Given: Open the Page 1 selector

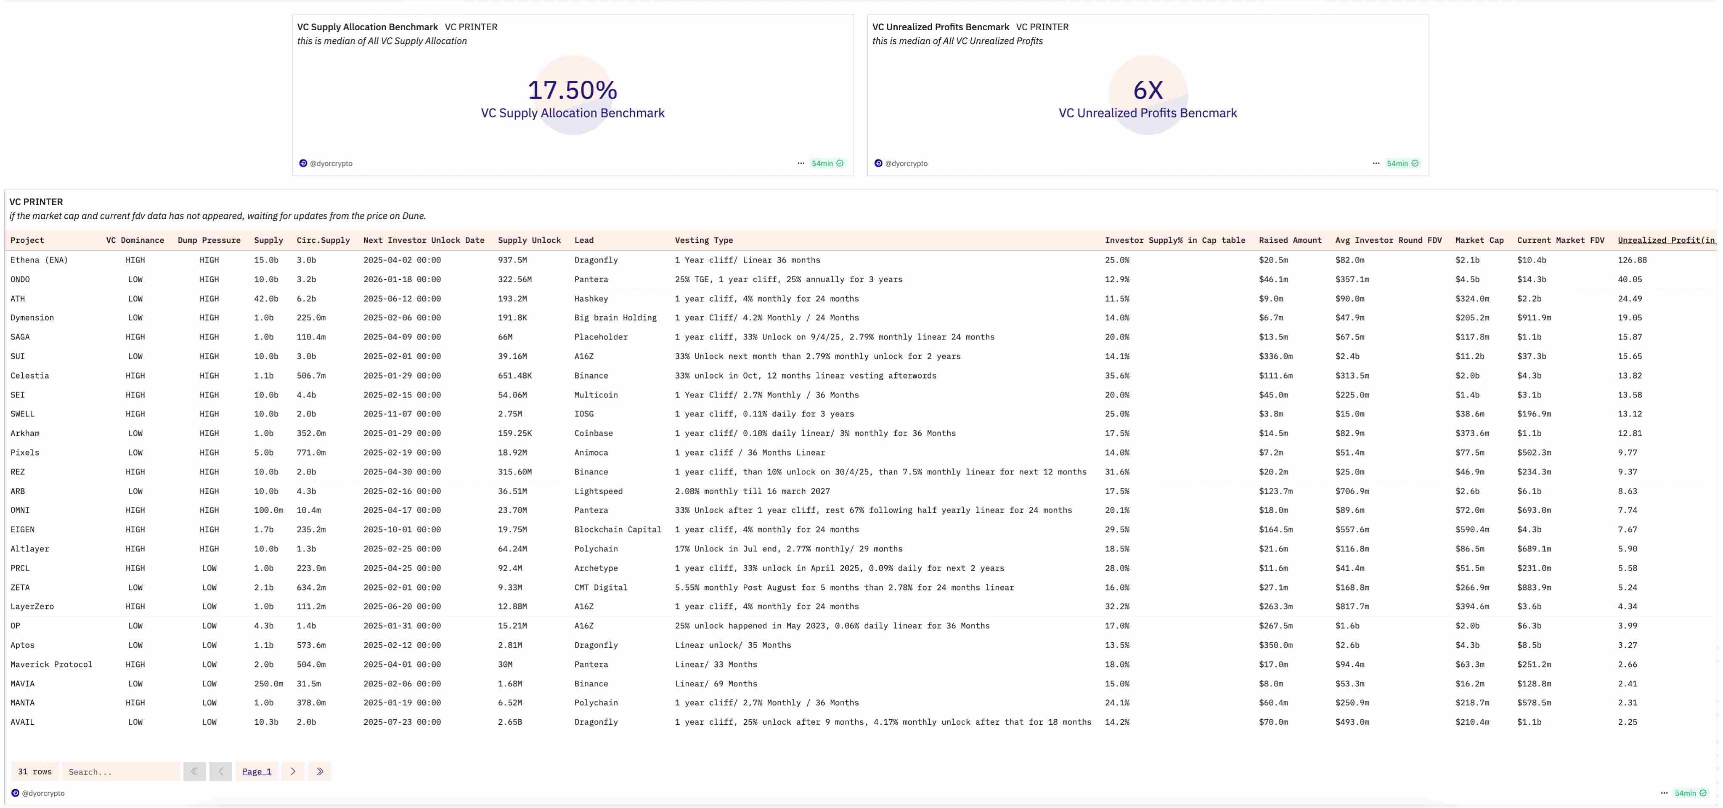Looking at the screenshot, I should click(x=257, y=771).
